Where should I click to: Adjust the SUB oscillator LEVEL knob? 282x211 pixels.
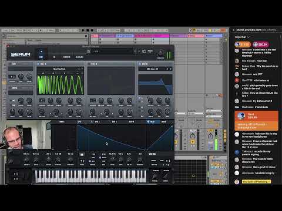point(29,77)
